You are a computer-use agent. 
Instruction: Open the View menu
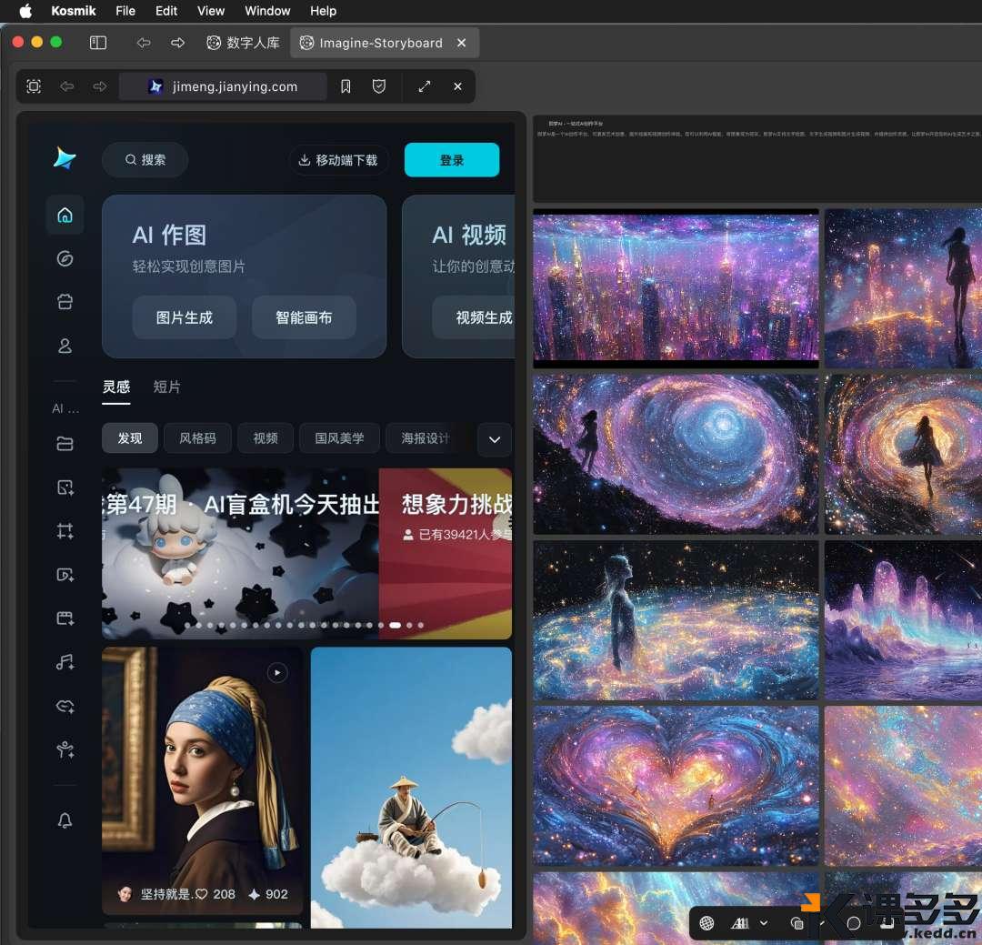pos(211,11)
